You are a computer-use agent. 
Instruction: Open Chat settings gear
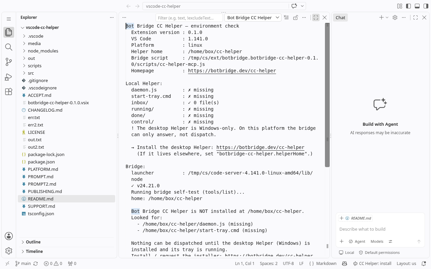395,17
